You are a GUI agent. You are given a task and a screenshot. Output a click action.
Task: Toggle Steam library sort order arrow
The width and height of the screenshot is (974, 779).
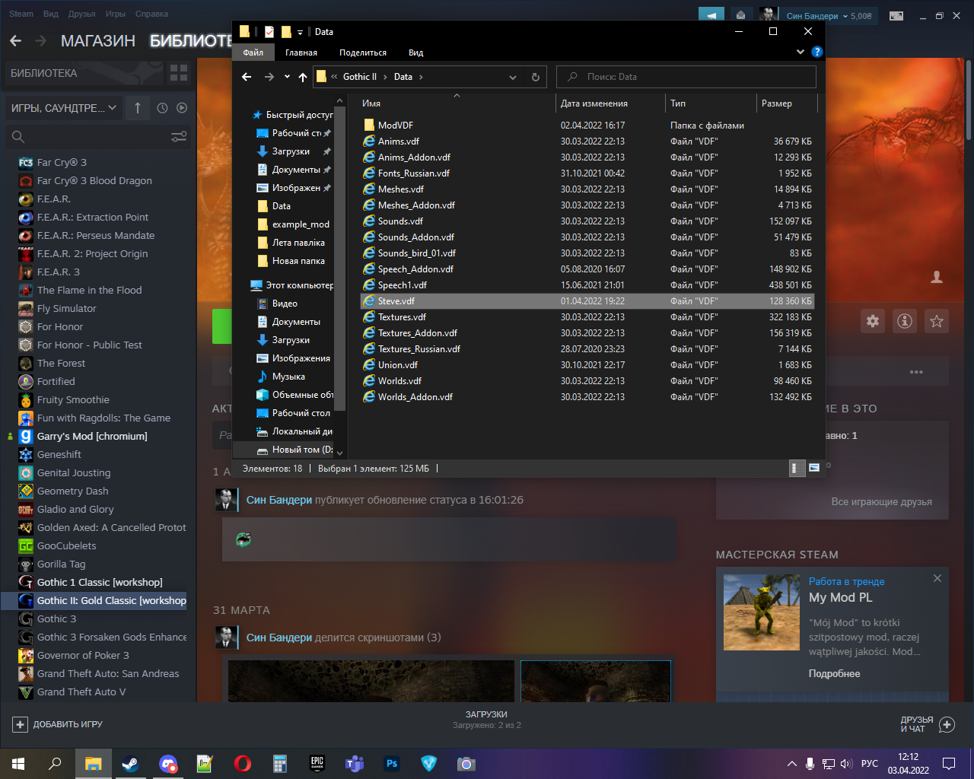click(x=138, y=108)
